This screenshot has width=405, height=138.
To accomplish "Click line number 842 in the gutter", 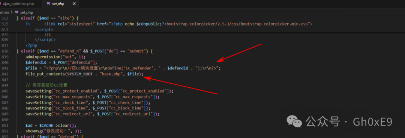I will click(5, 74).
